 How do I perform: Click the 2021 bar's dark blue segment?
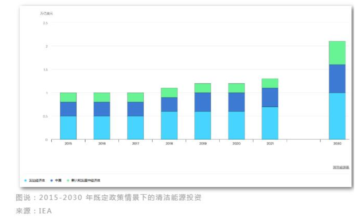[x=270, y=97]
